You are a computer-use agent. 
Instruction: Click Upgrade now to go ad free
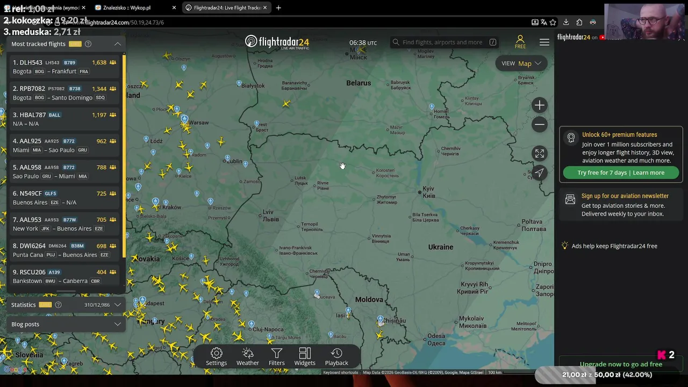point(621,364)
